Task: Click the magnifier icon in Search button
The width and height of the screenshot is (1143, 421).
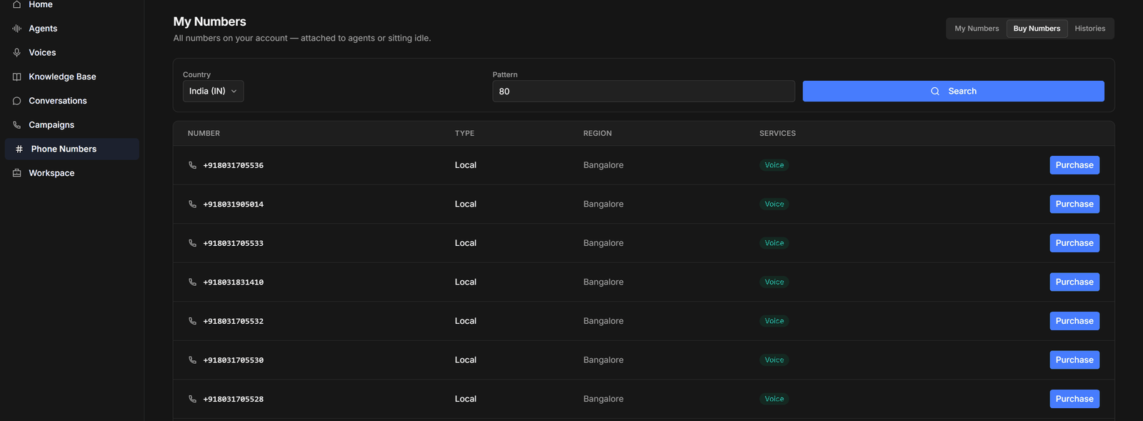Action: pyautogui.click(x=934, y=91)
